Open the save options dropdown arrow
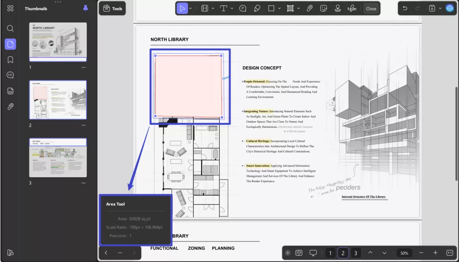The image size is (459, 262). click(x=440, y=8)
